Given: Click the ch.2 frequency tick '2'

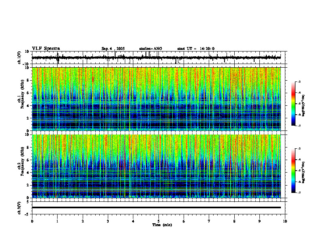Looking at the screenshot, I should click(x=28, y=185).
